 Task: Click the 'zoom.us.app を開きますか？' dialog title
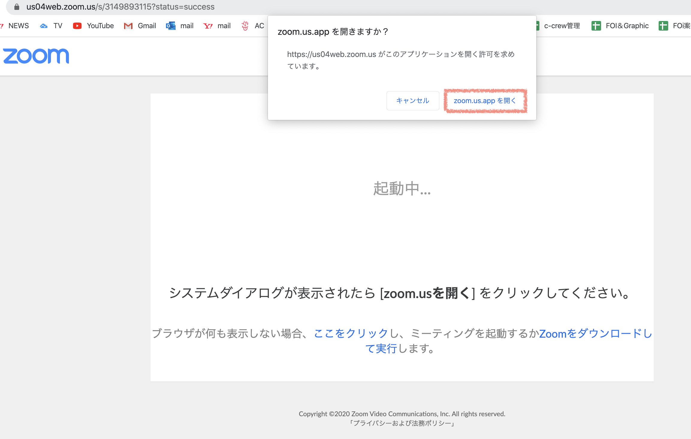333,31
